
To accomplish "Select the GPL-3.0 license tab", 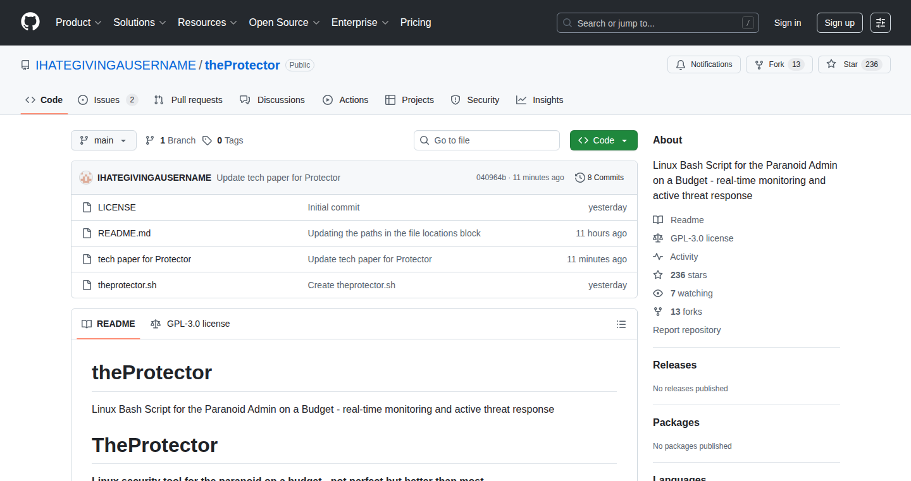I will tap(190, 324).
